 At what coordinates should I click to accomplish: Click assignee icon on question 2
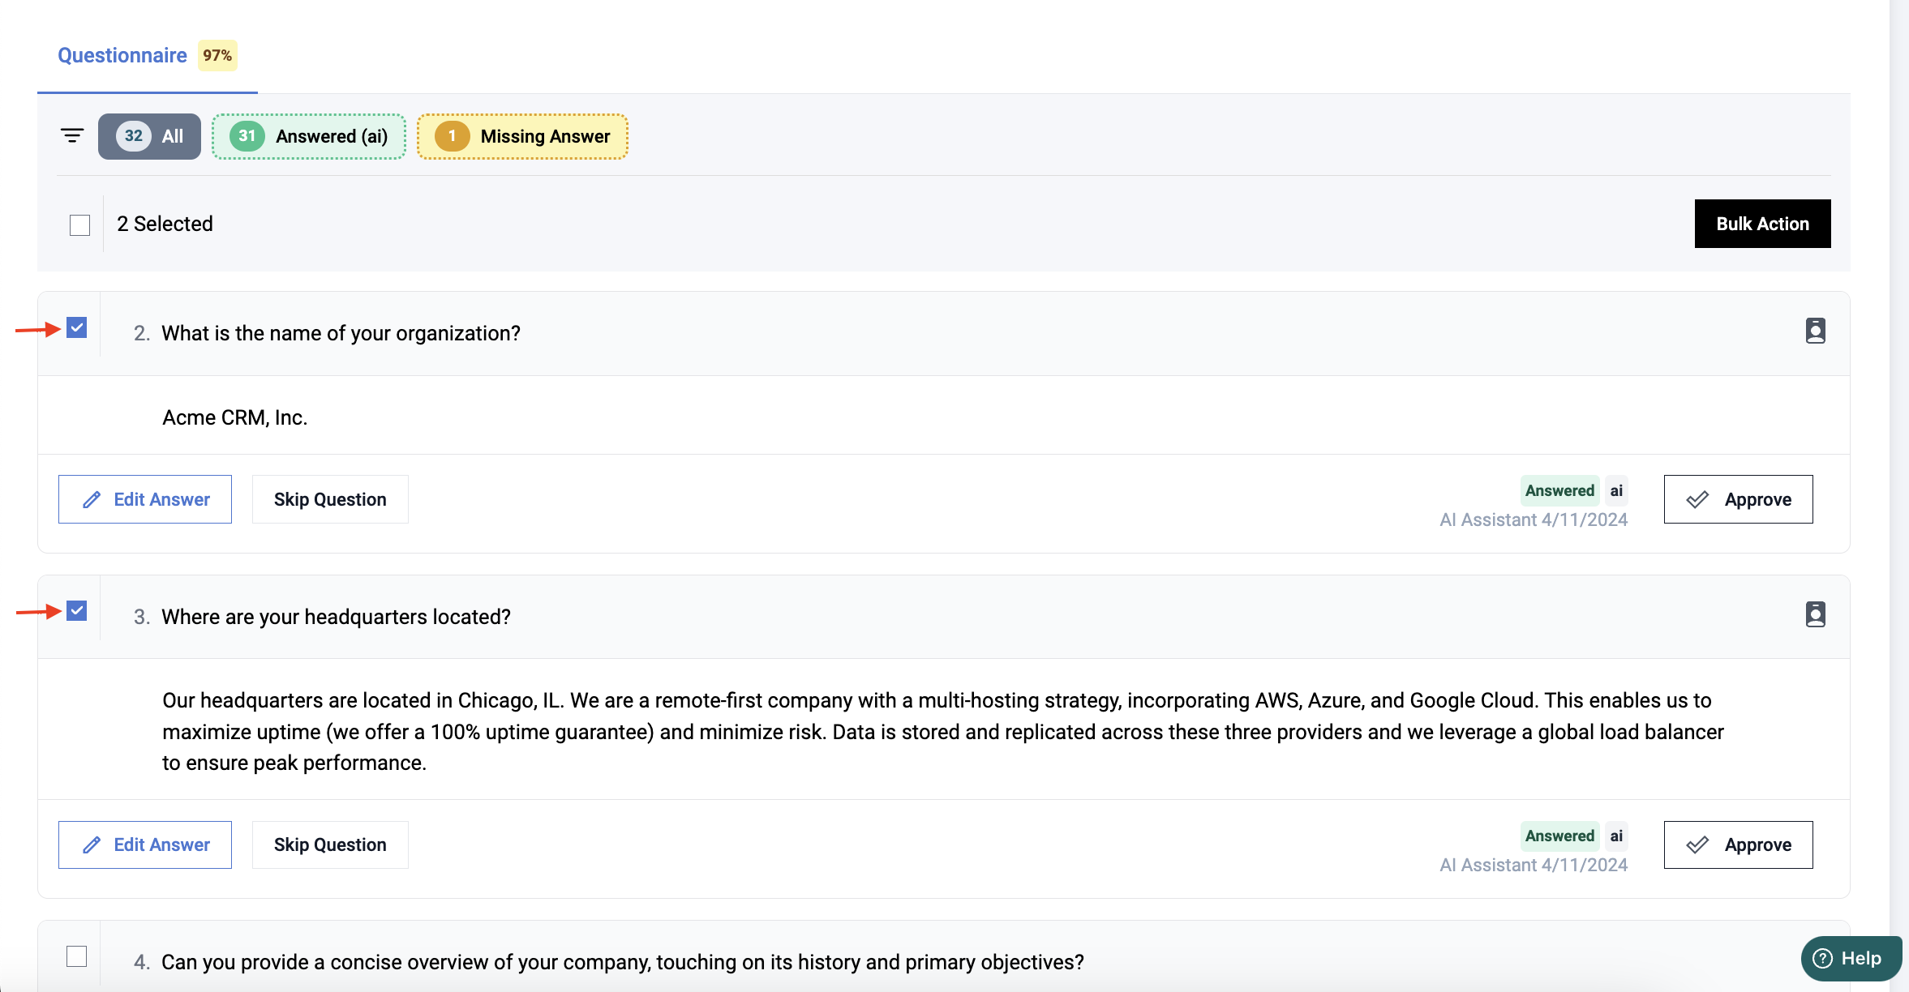pos(1815,331)
